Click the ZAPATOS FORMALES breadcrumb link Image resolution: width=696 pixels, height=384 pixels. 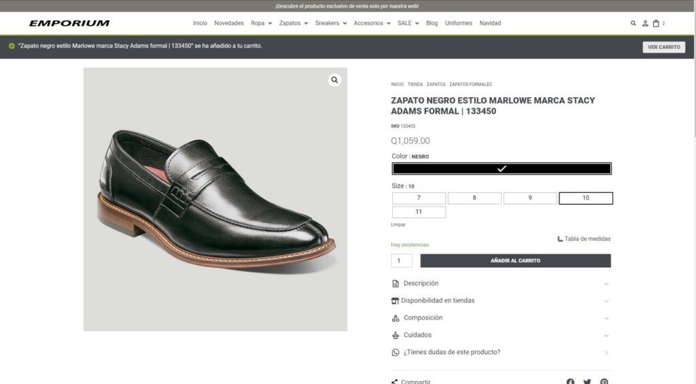pyautogui.click(x=470, y=84)
